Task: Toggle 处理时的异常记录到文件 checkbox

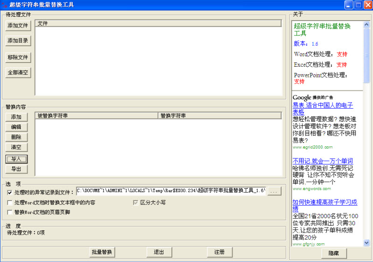Action: [x=10, y=193]
